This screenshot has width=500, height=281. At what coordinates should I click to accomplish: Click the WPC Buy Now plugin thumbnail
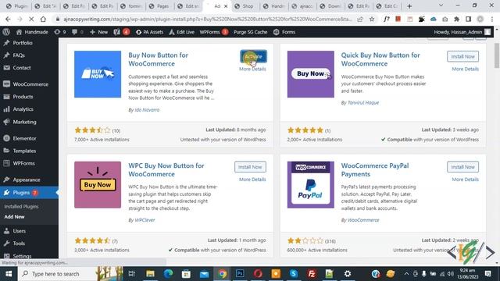click(x=98, y=185)
